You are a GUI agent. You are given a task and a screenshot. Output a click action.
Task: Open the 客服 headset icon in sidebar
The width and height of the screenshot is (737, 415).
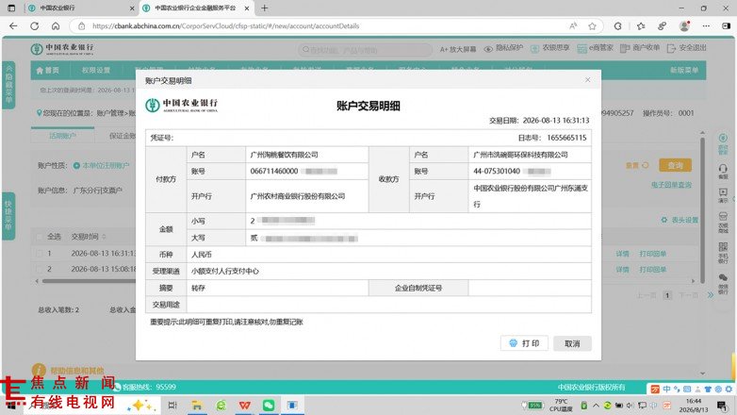tap(723, 171)
